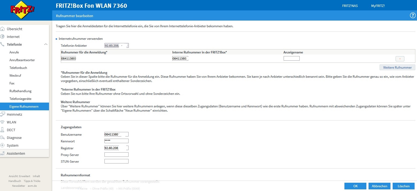The height and width of the screenshot is (191, 417).
Task: Go to the Weckruf submenu
Action: (x=15, y=76)
